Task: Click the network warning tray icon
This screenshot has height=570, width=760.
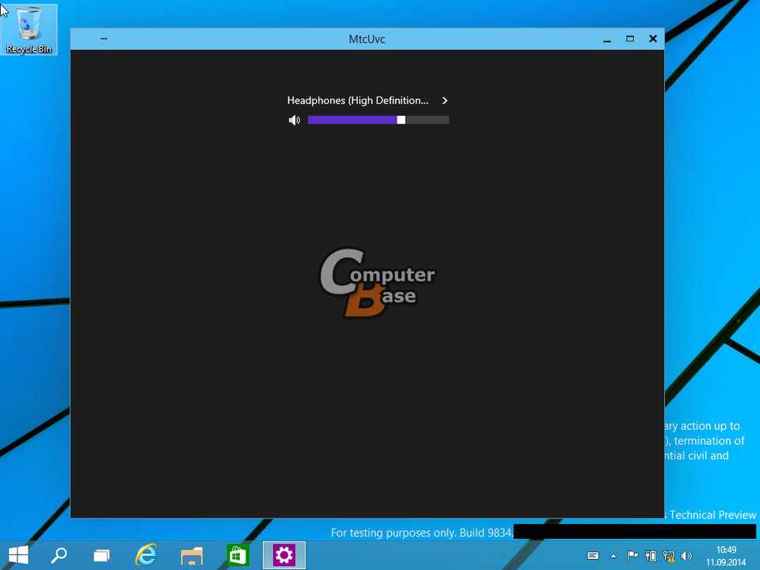Action: coord(669,556)
